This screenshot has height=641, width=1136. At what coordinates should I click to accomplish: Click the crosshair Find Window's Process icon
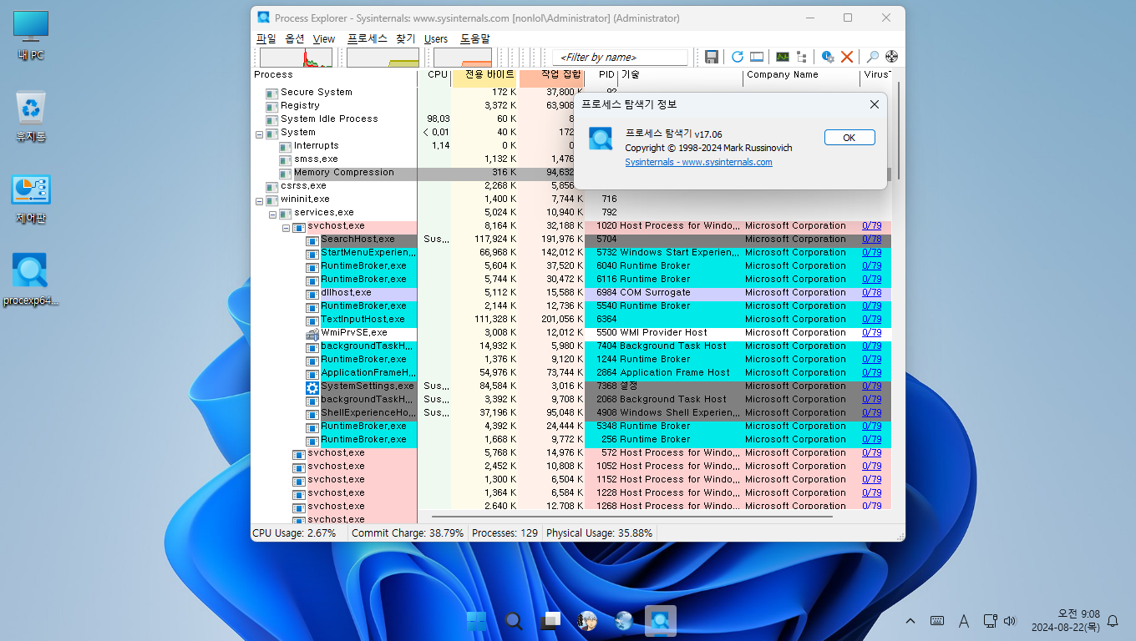891,57
